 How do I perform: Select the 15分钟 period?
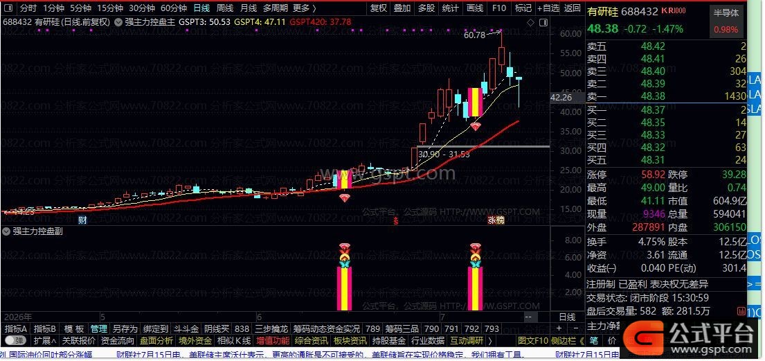(110, 8)
